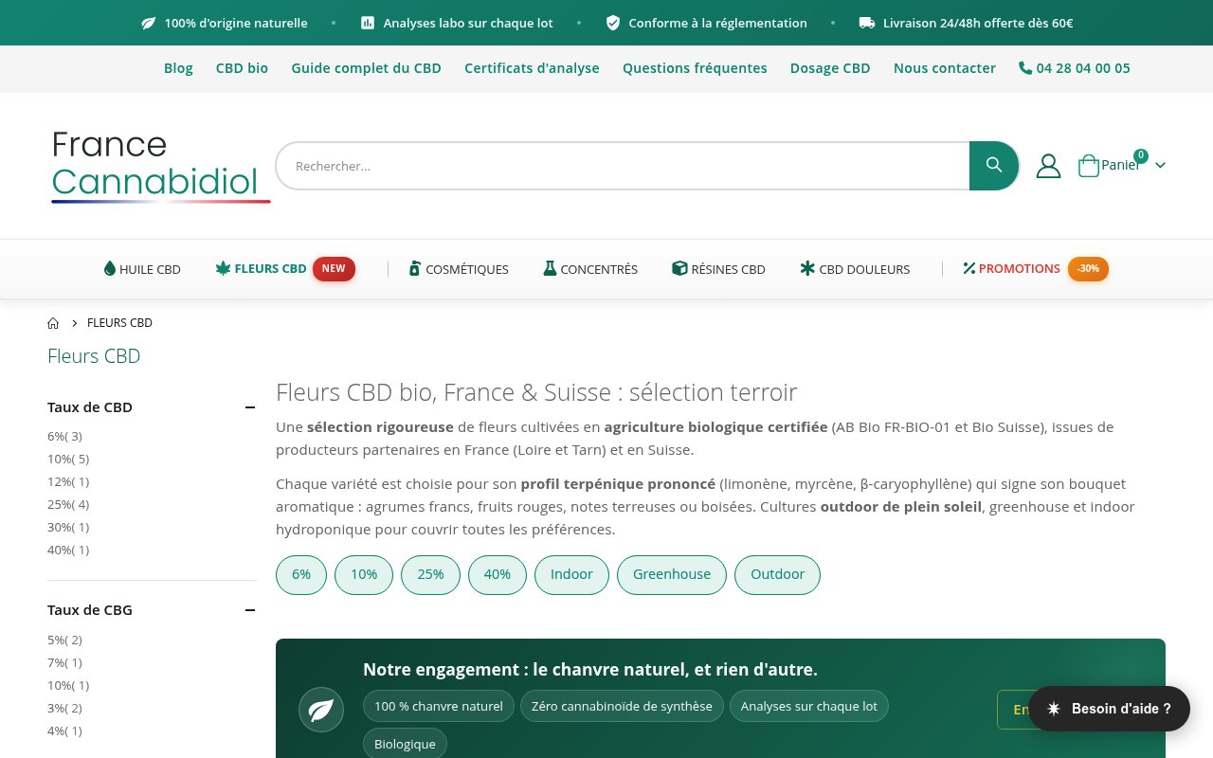
Task: Filter CBD rate by 12%( 1)
Action: [68, 482]
